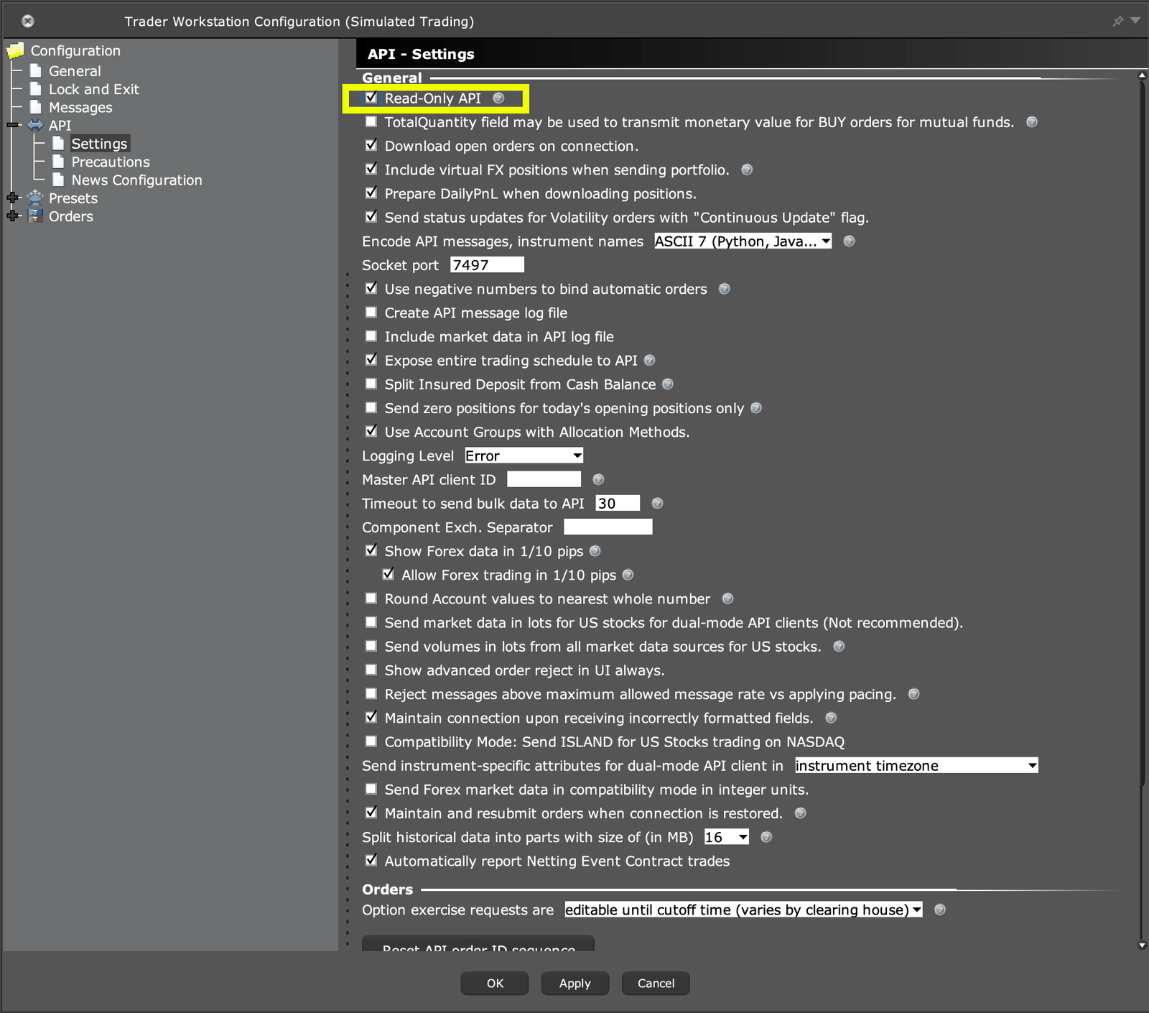Click help icon next to virtual FX positions
The height and width of the screenshot is (1013, 1149).
pos(747,170)
